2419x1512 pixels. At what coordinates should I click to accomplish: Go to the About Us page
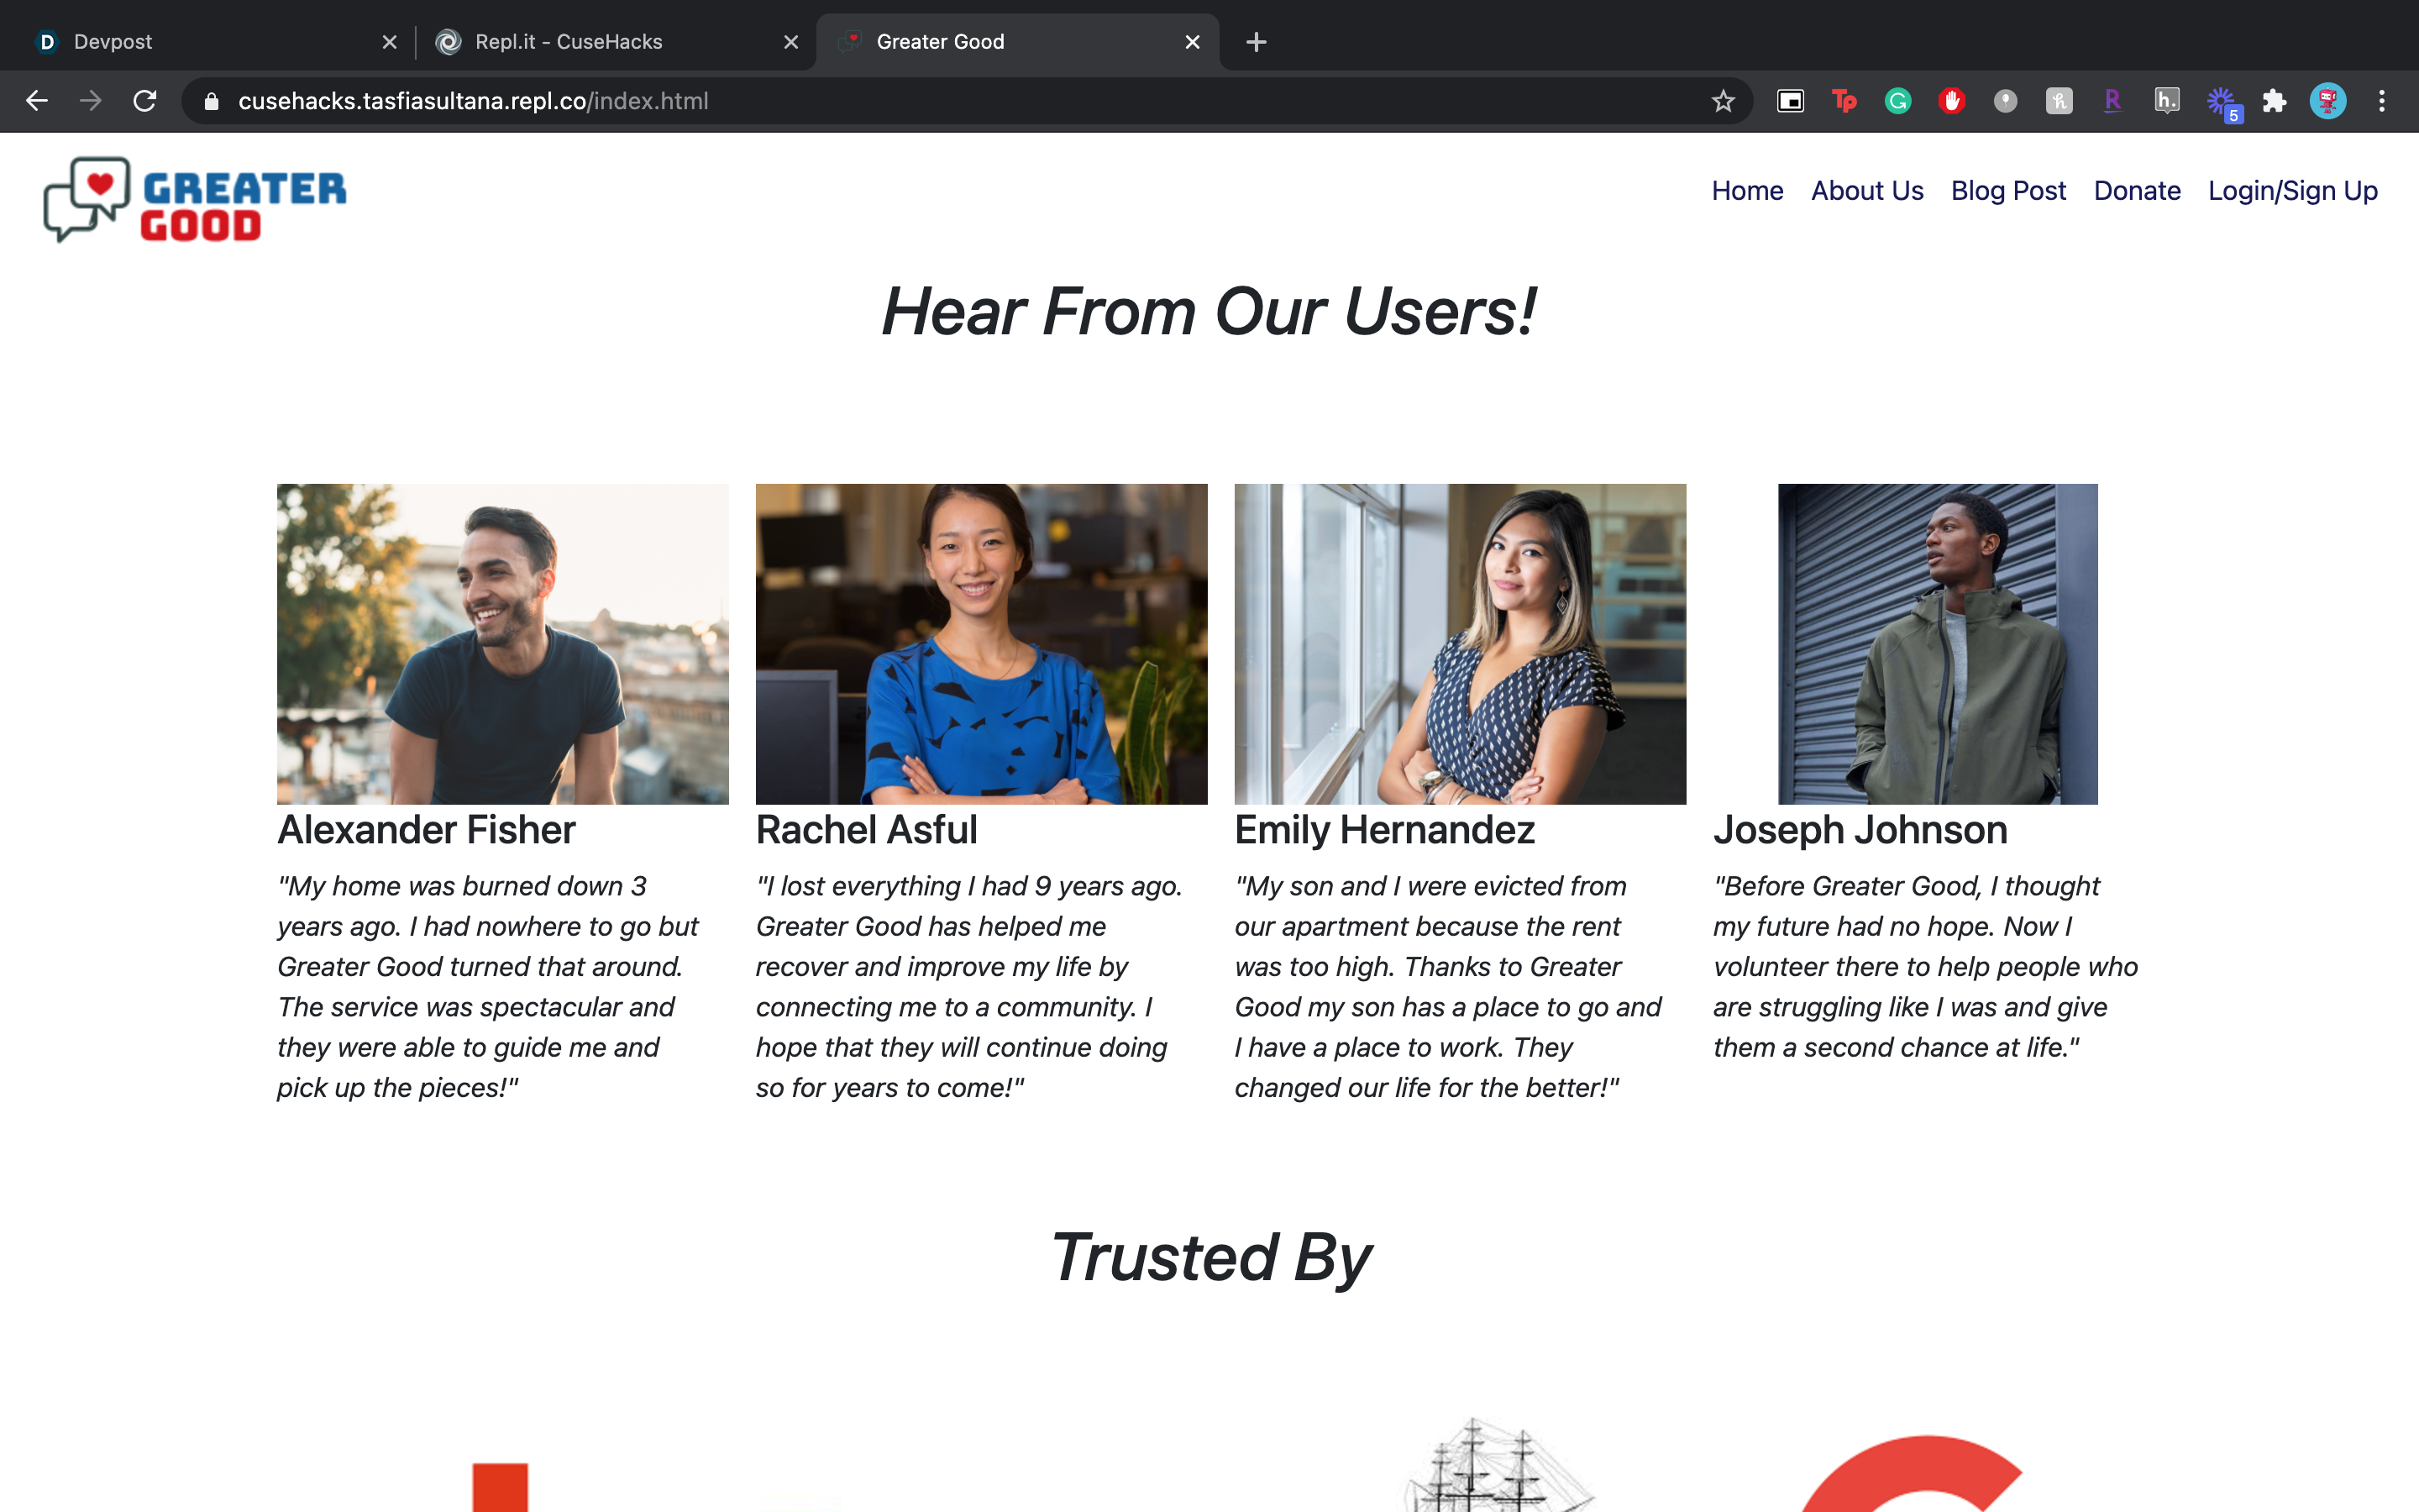click(x=1866, y=190)
